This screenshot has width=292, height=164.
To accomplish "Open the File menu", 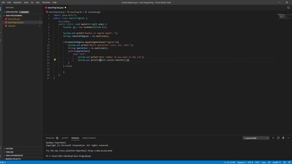I will point(3,3).
